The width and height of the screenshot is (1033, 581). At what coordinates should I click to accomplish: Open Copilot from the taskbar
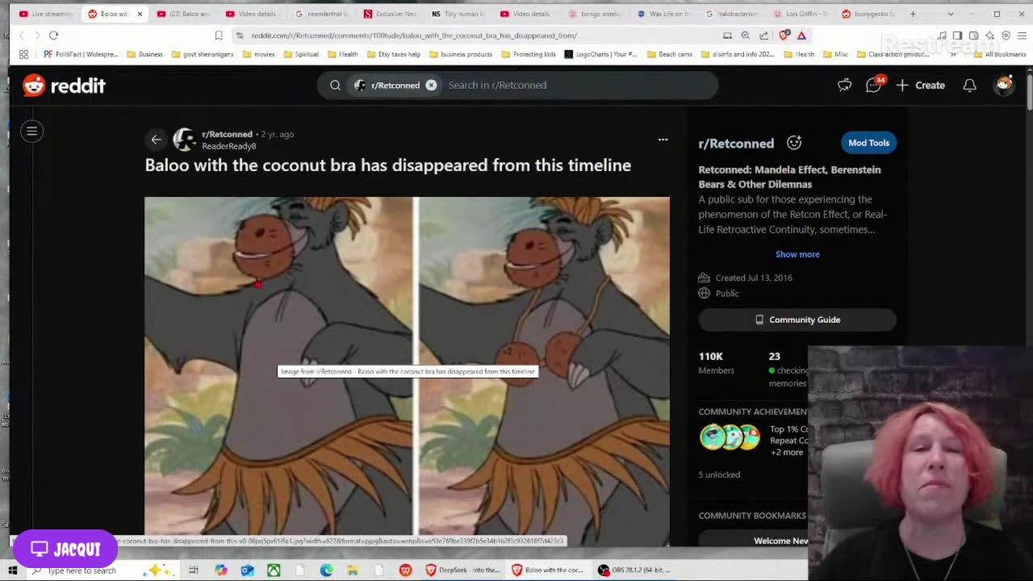click(x=220, y=571)
